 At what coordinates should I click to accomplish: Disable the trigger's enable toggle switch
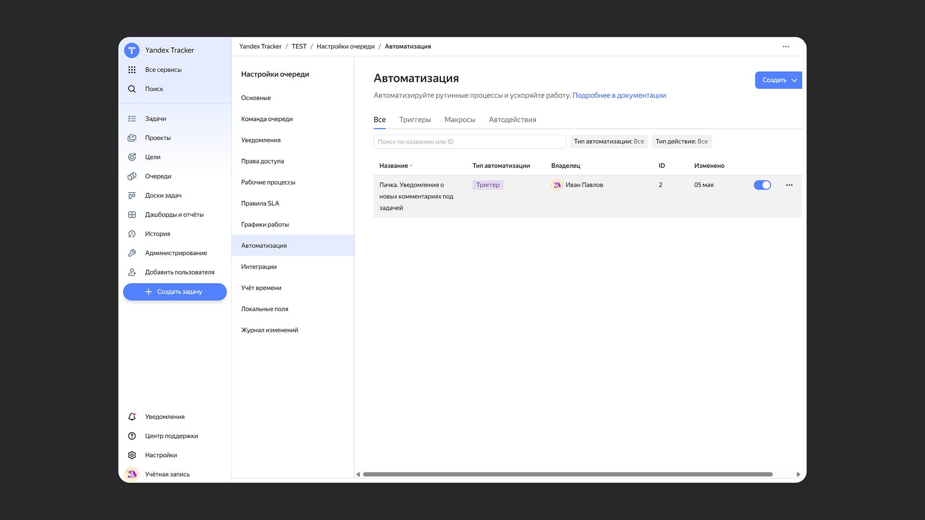[762, 185]
